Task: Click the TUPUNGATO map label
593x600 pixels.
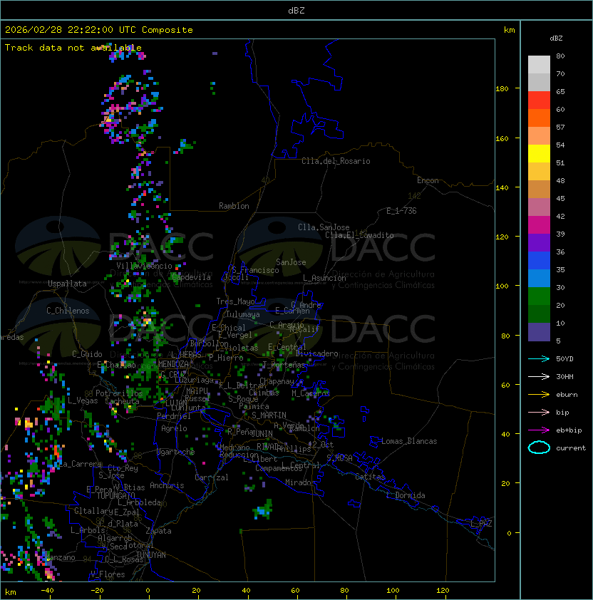Action: [115, 495]
